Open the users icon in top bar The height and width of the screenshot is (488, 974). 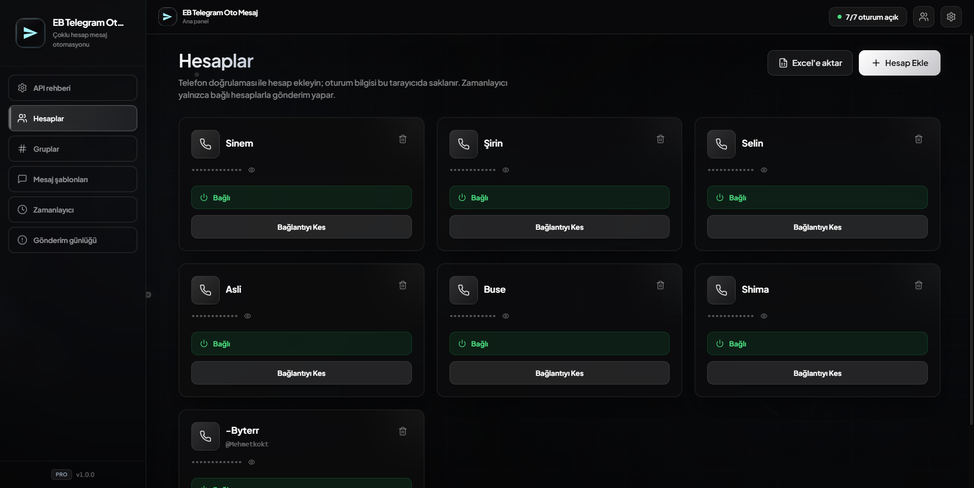point(924,17)
